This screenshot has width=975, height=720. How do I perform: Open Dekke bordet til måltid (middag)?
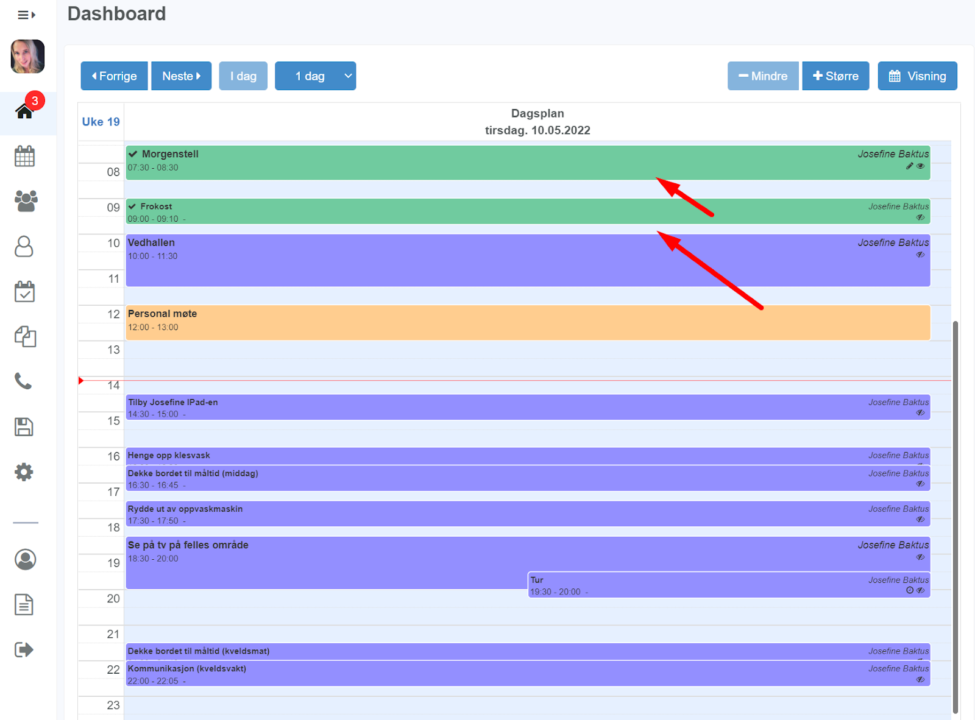(528, 478)
